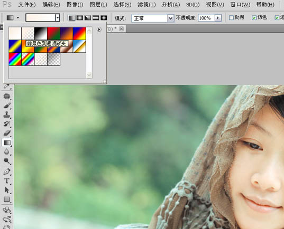Open the opacity slider arrow next to 100%

click(218, 18)
